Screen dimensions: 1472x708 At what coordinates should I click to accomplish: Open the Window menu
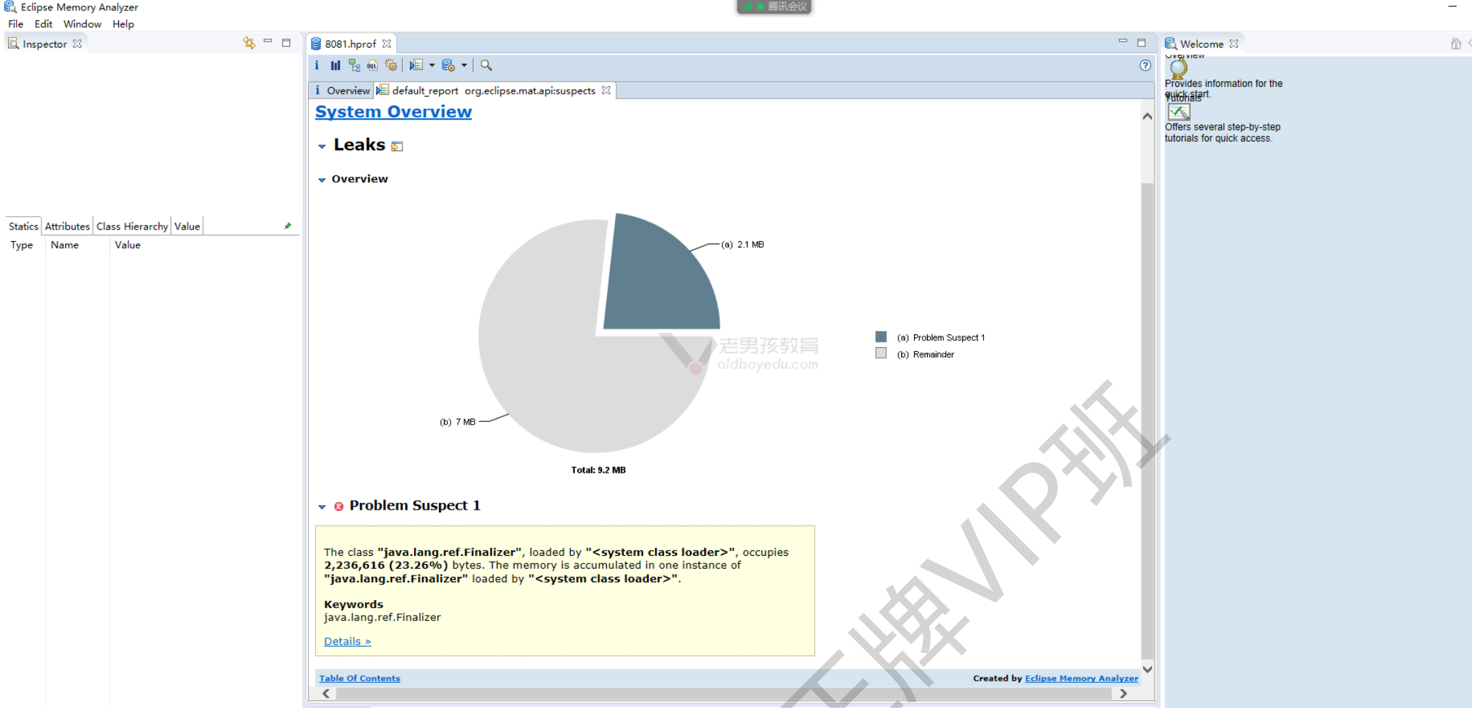pyautogui.click(x=82, y=24)
